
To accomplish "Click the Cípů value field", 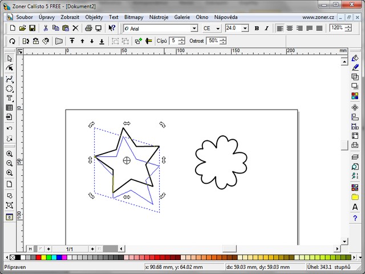I will (x=173, y=41).
